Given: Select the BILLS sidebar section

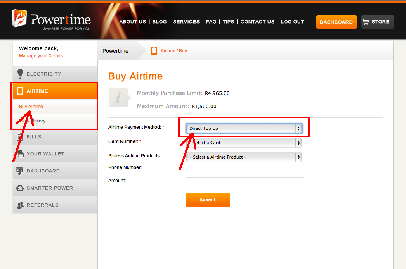Looking at the screenshot, I should [55, 136].
